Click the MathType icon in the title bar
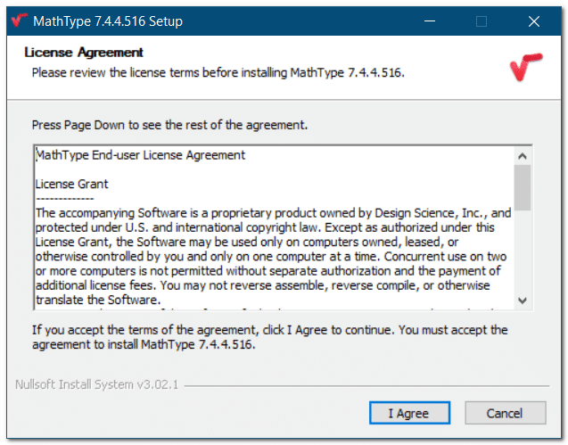Viewport: 568px width, 445px height. coord(17,21)
